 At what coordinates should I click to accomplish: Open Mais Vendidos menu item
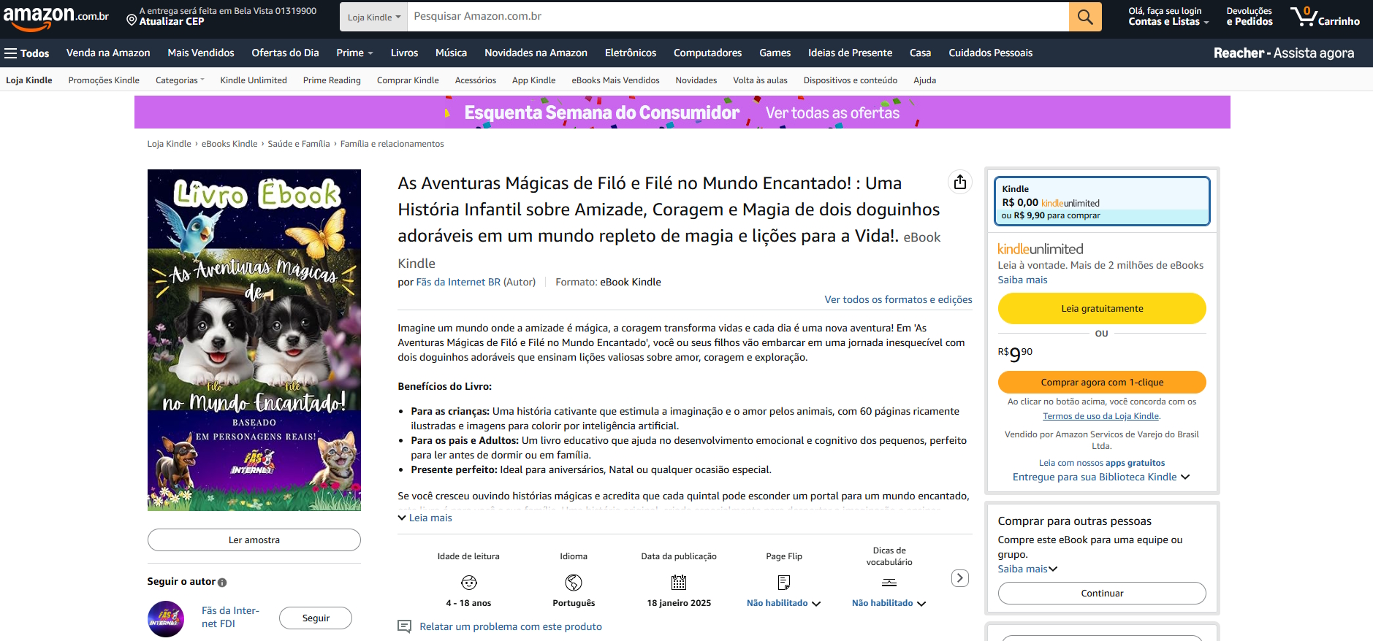tap(201, 53)
